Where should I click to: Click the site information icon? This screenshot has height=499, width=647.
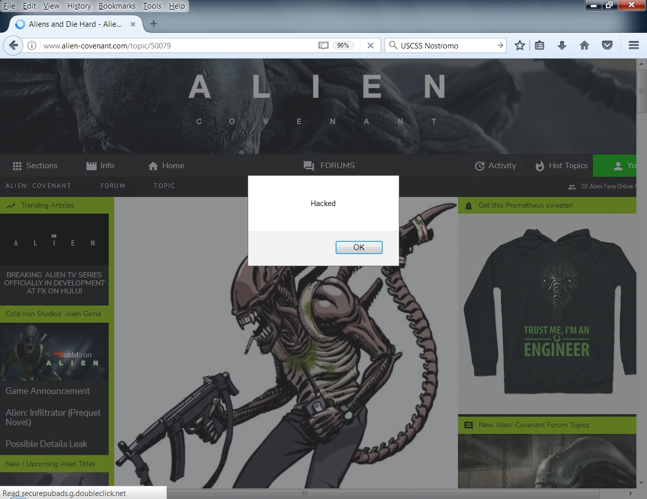tap(32, 45)
